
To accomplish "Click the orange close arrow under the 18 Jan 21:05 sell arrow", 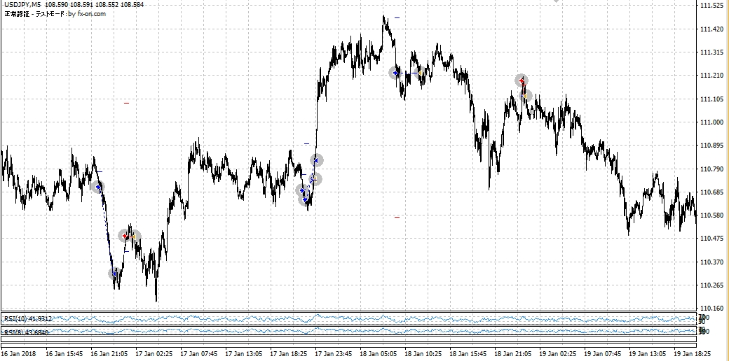I will pos(525,96).
